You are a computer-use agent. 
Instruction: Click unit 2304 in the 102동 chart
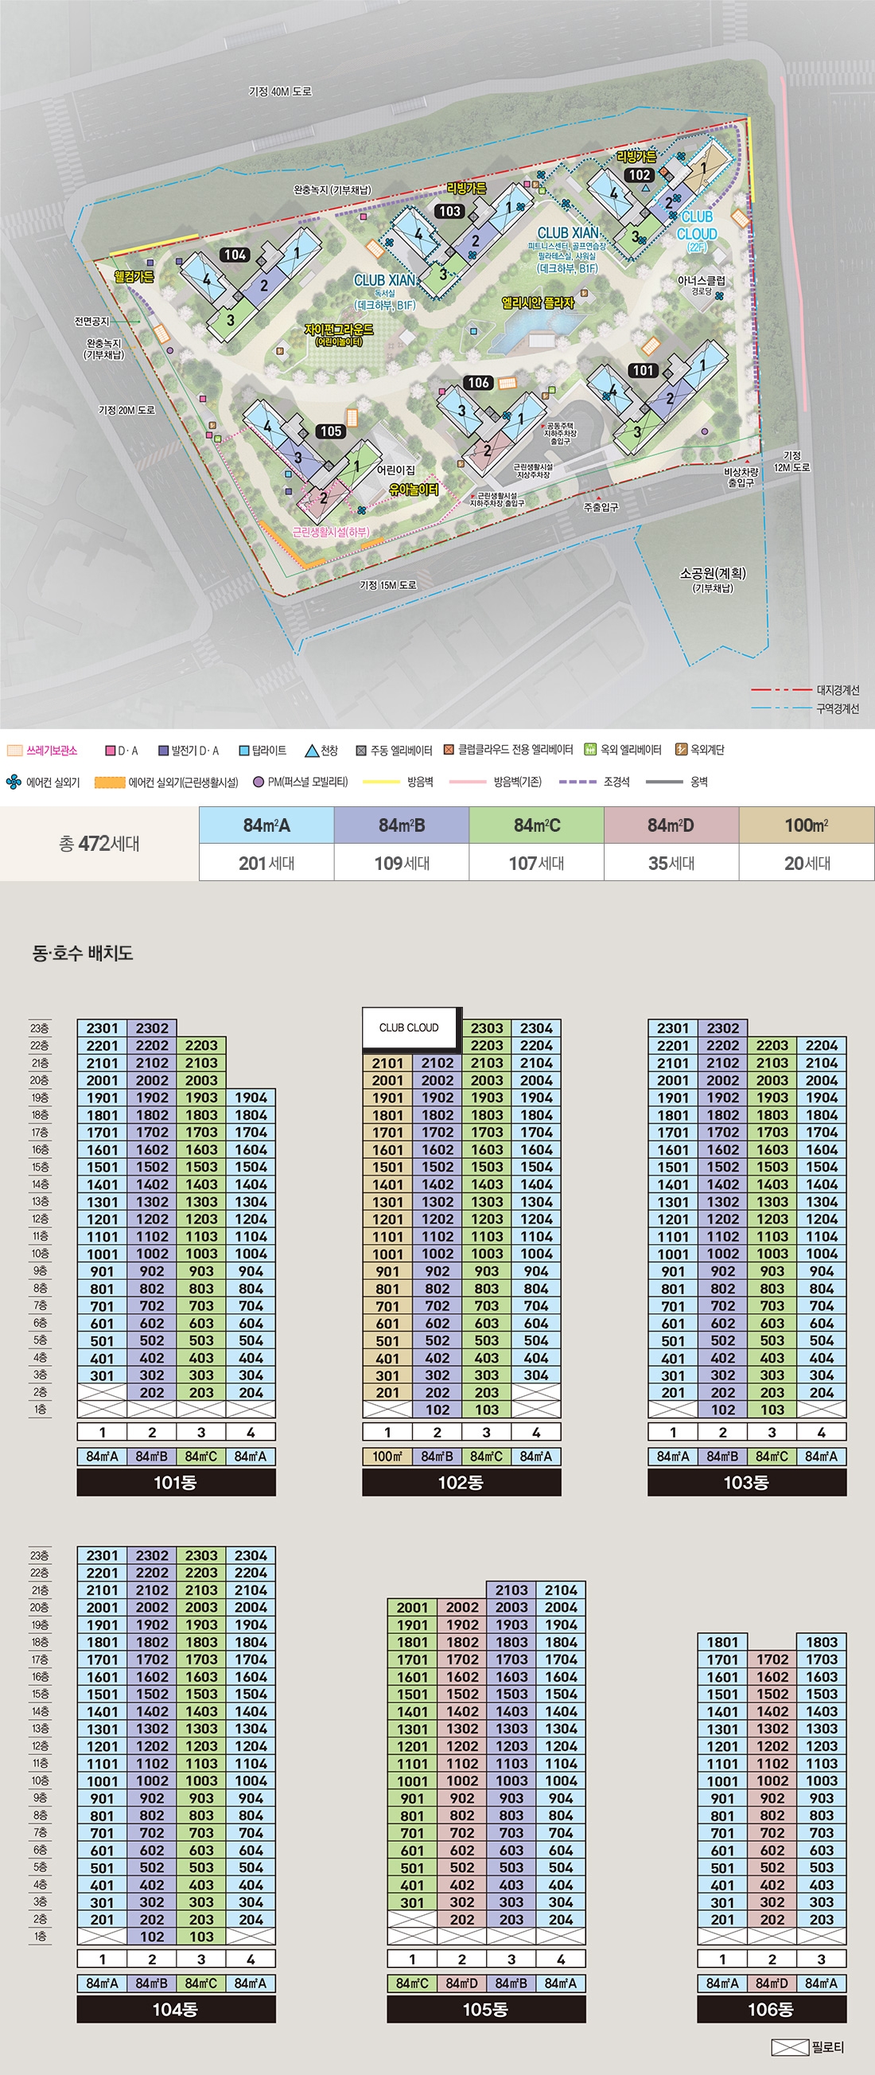point(536,1028)
